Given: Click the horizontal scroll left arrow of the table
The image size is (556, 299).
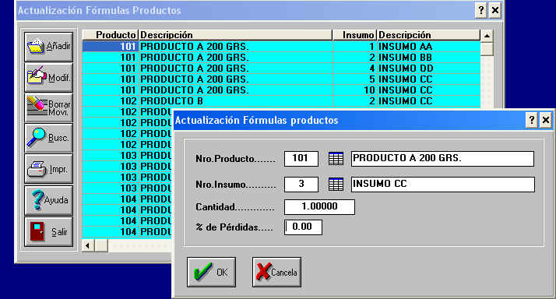Looking at the screenshot, I should click(x=88, y=245).
